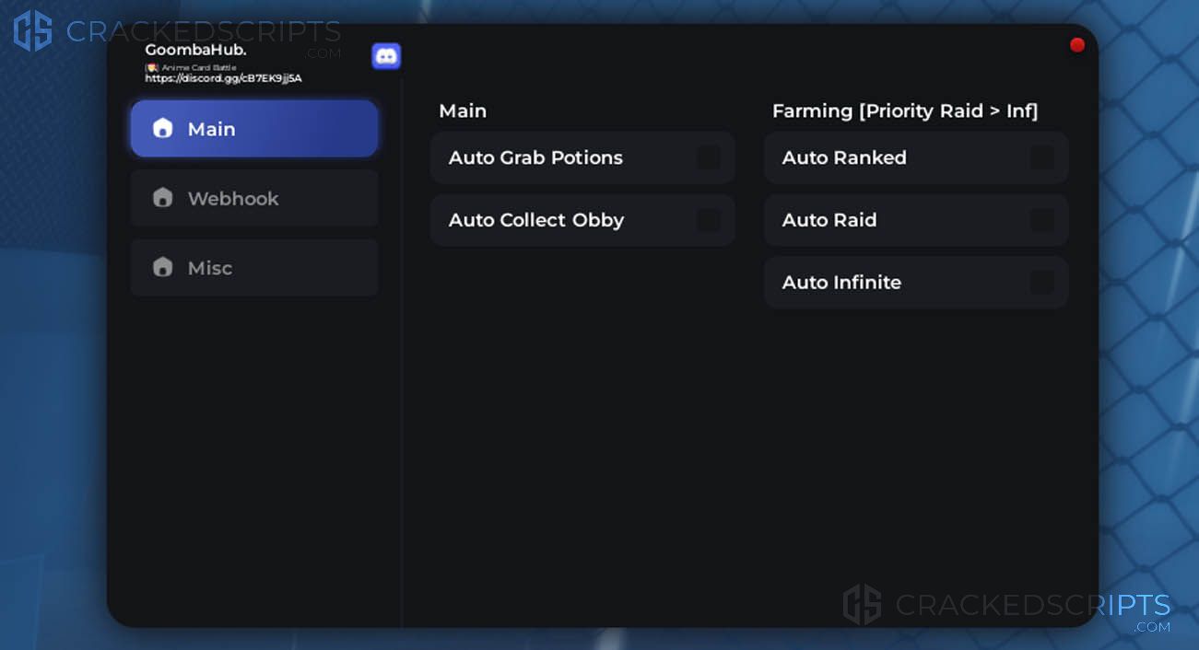This screenshot has height=650, width=1199.
Task: Click the Auto Grab Potions label
Action: (535, 157)
